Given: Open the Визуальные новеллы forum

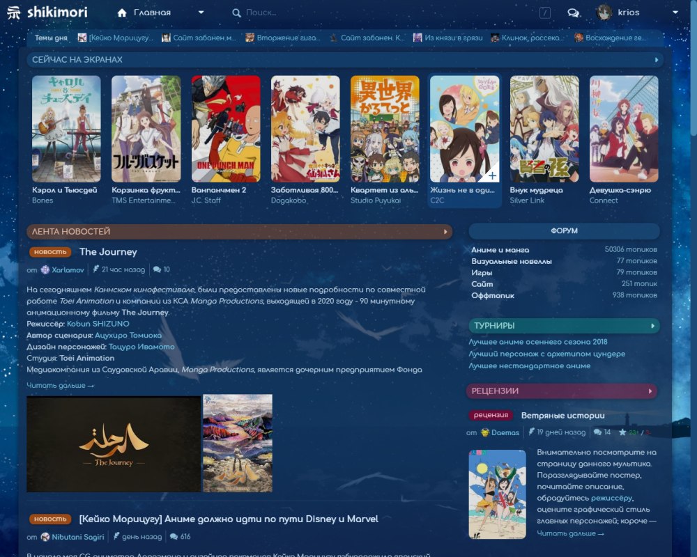Looking at the screenshot, I should (512, 261).
